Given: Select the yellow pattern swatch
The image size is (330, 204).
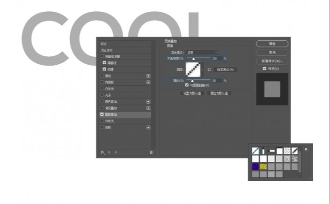Looking at the screenshot, I should click(x=263, y=166).
